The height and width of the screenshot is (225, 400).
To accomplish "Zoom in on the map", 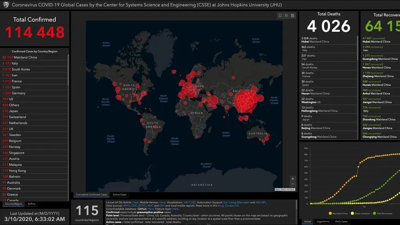I will coord(293,179).
